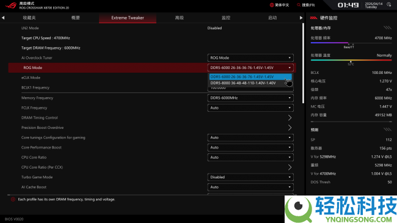The width and height of the screenshot is (397, 223).
Task: Open CPU Core Ratio dropdown
Action: click(x=250, y=158)
